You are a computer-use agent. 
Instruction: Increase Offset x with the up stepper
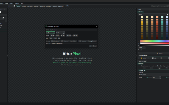(x=160, y=77)
